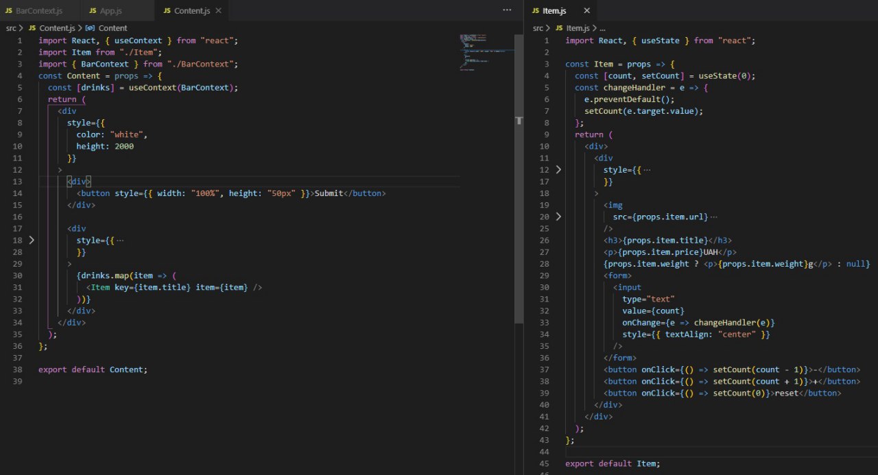Click the return ( line in Content.js
Image resolution: width=878 pixels, height=475 pixels.
point(67,99)
